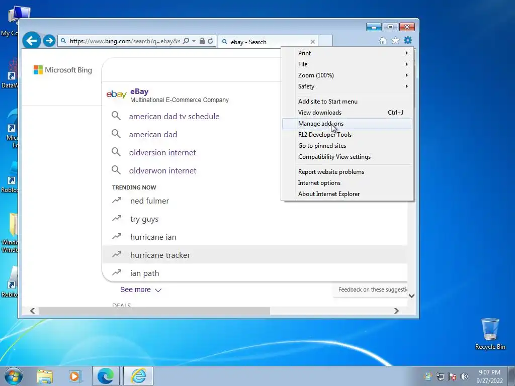Click the Action Center flag icon
The width and height of the screenshot is (515, 386).
pos(452,376)
